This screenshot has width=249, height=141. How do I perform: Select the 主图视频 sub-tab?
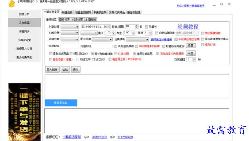(91, 19)
